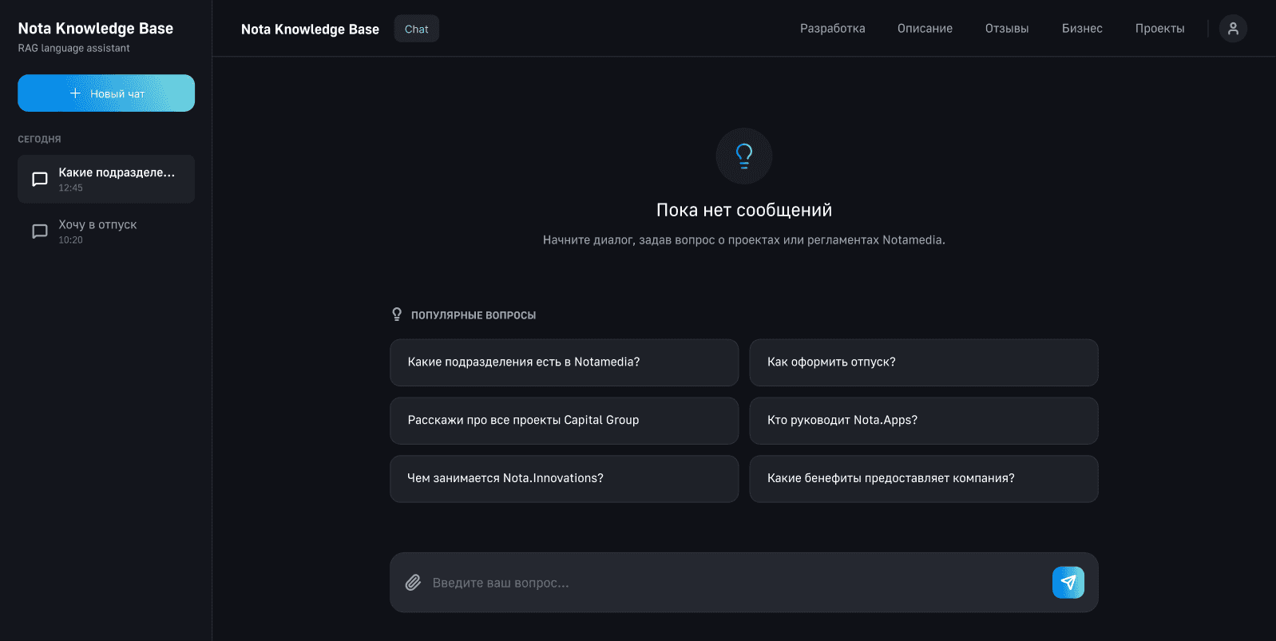Click the chat icon beside Какие подразделе…
The image size is (1276, 641).
[x=40, y=180]
